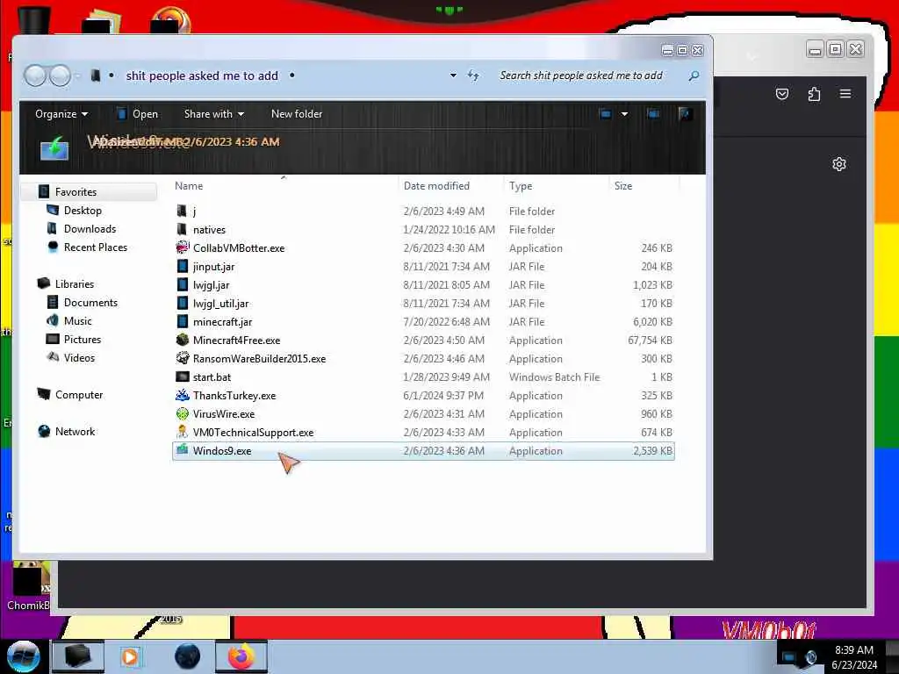This screenshot has width=899, height=674.
Task: Click the lwjgl_util.jar file icon
Action: click(183, 303)
